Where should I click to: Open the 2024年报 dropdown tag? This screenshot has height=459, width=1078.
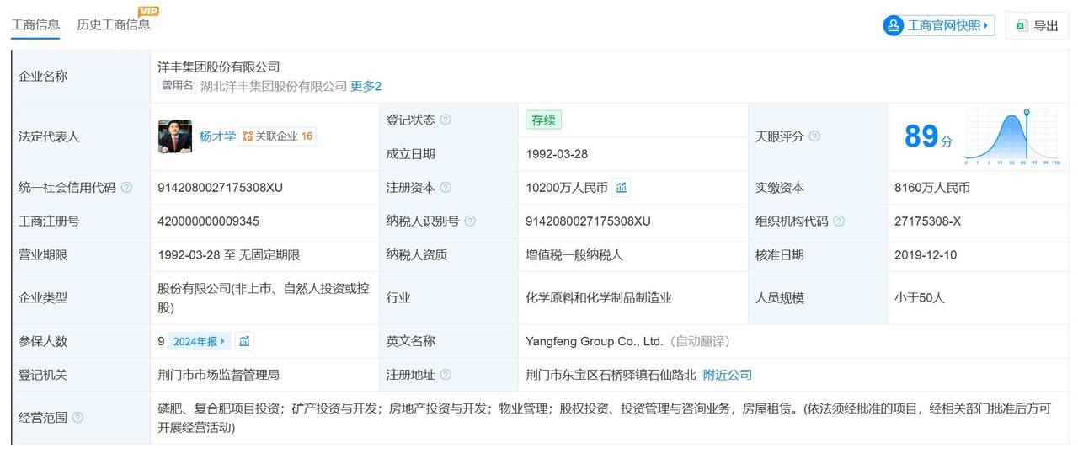tap(200, 341)
